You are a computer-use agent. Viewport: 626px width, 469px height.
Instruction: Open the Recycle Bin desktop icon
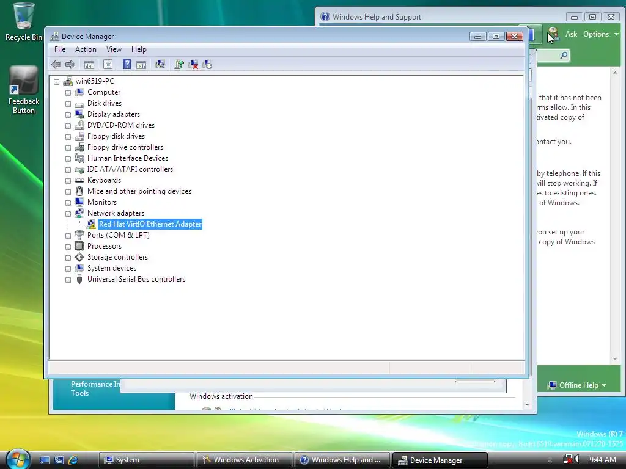(24, 22)
